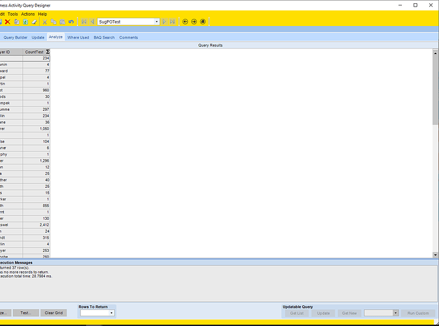
Task: Select the cell with value 1,296
Action: 37,161
